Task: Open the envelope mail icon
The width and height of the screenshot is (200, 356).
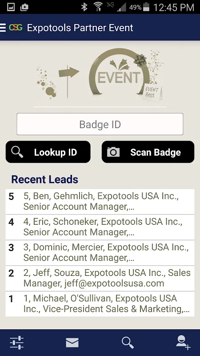Action: pos(72,343)
